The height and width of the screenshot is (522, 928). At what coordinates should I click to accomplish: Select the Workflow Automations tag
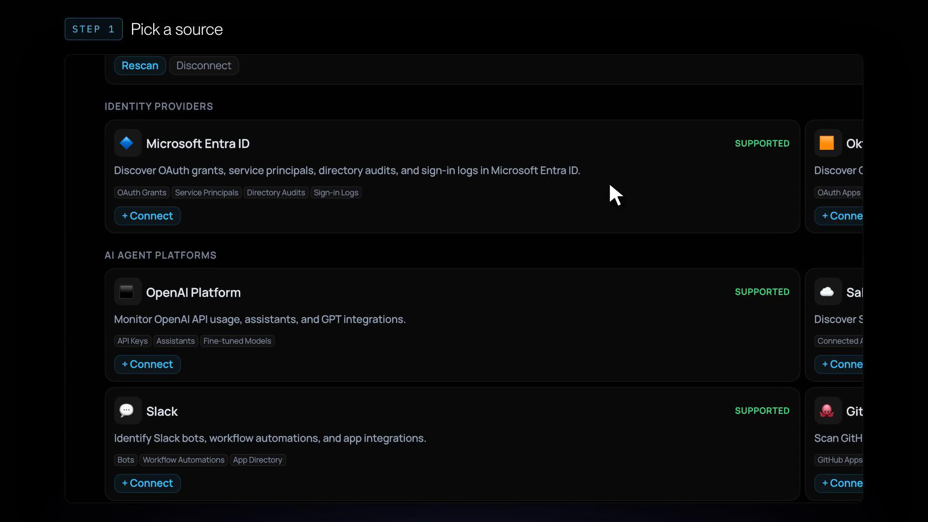coord(184,460)
